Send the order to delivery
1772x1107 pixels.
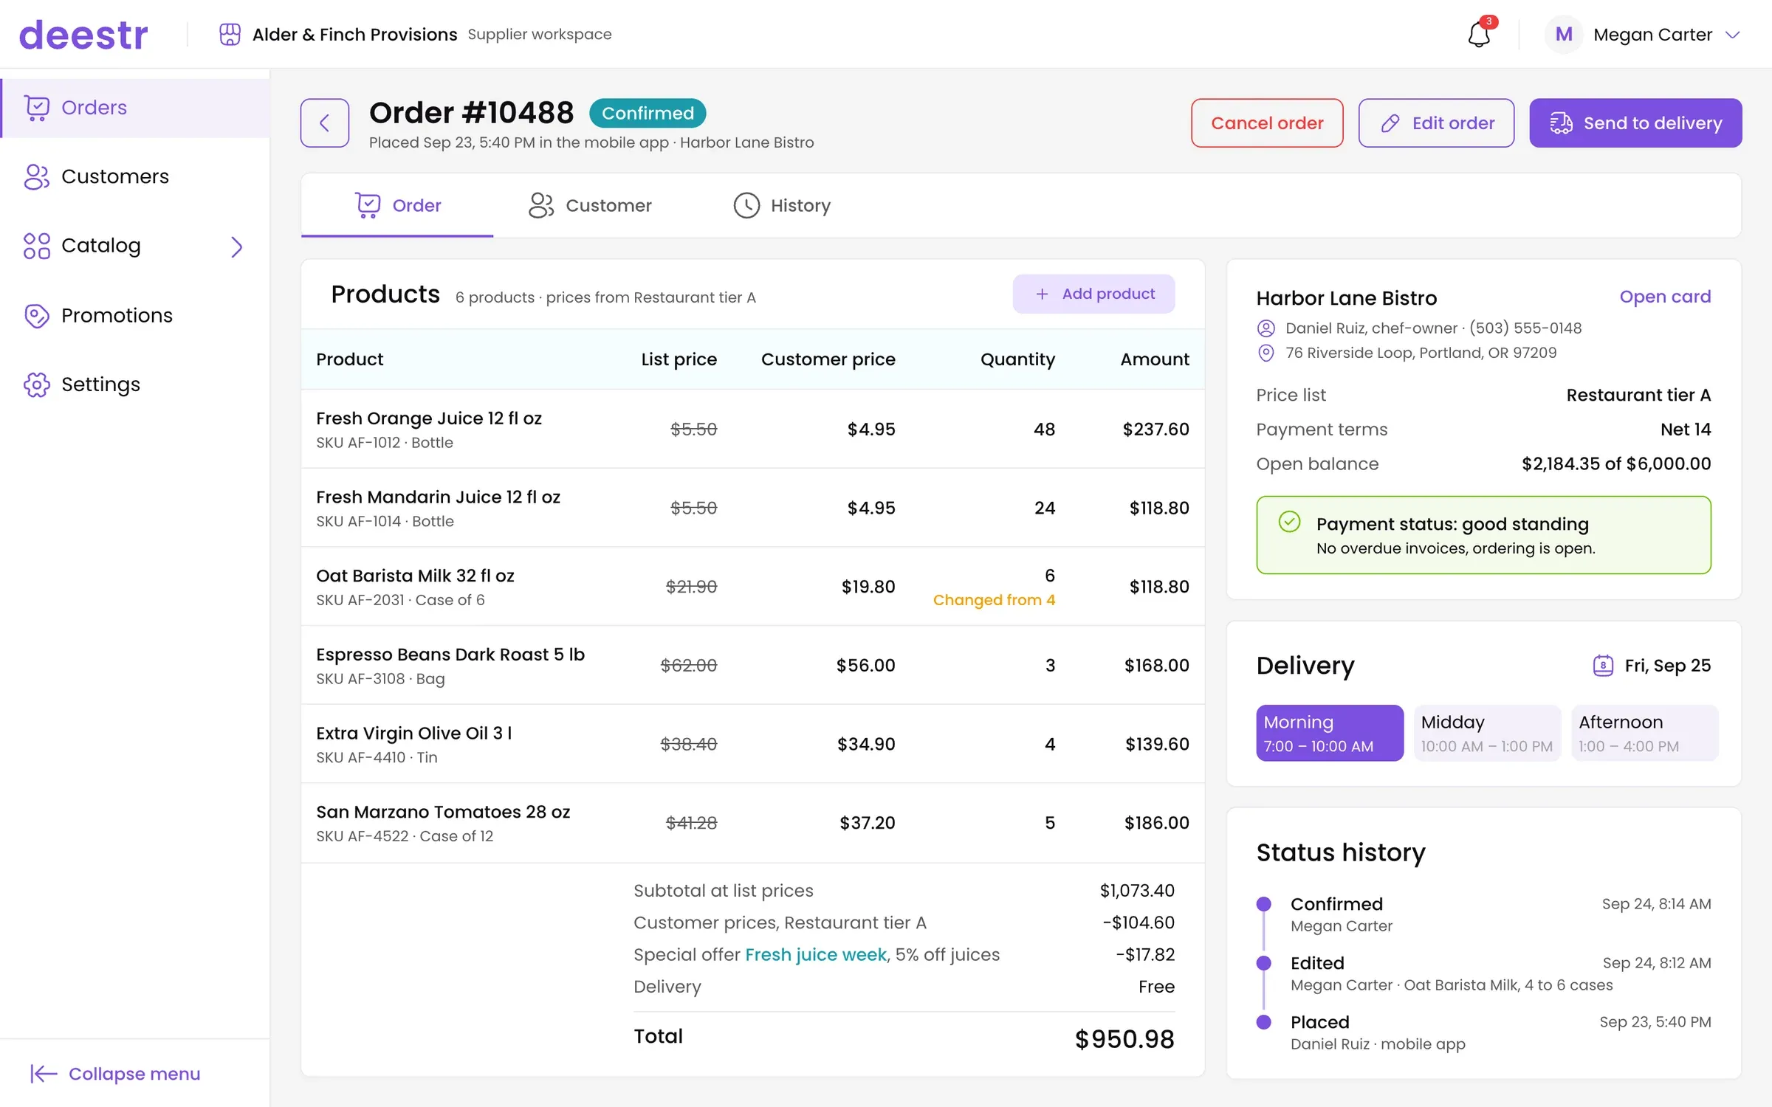1635,123
